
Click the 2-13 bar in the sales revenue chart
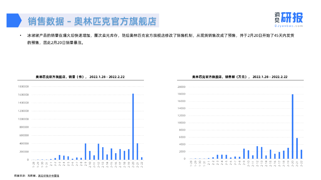pyautogui.click(x=262, y=153)
